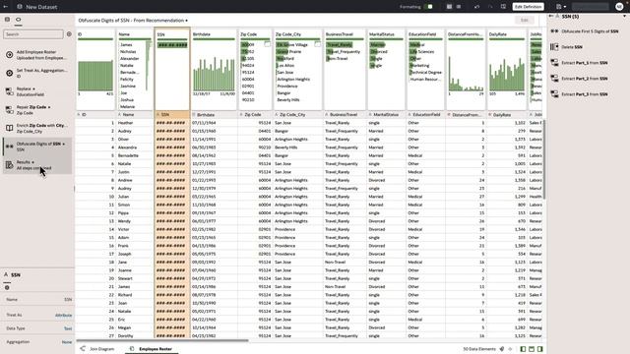Image resolution: width=630 pixels, height=354 pixels.
Task: Click the grey diamond icon in status bar
Action: tap(510, 349)
